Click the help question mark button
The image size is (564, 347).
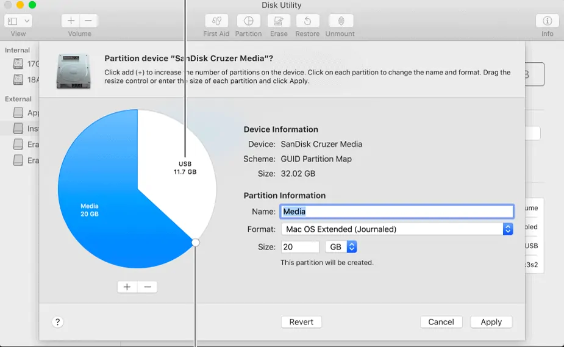pos(58,322)
